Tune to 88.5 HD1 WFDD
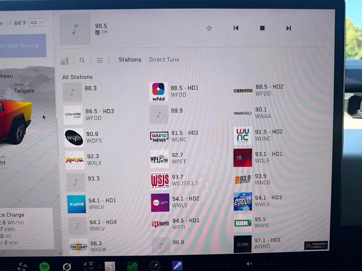The height and width of the screenshot is (271, 362). click(174, 92)
